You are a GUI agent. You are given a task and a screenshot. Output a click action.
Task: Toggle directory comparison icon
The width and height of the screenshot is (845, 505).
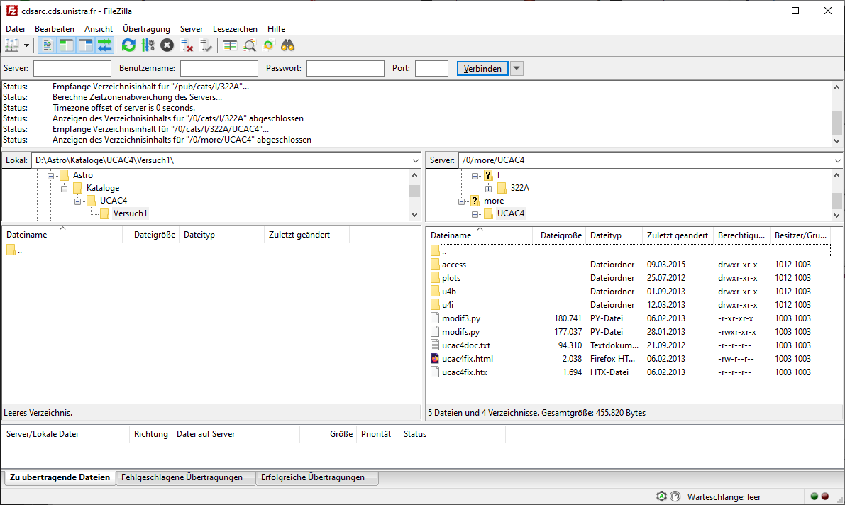point(250,46)
